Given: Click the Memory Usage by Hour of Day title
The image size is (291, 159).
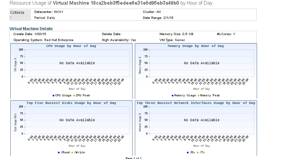Looking at the screenshot, I should click(196, 46).
